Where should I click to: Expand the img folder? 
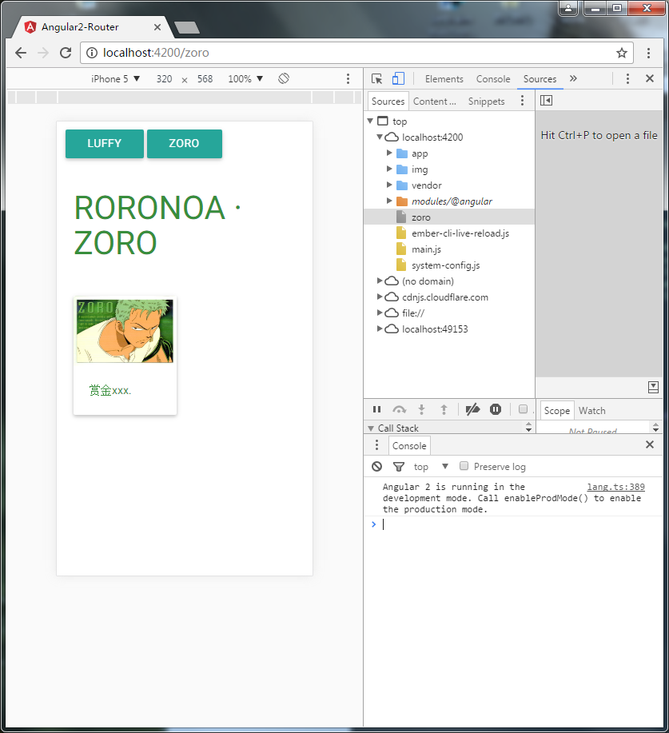389,169
